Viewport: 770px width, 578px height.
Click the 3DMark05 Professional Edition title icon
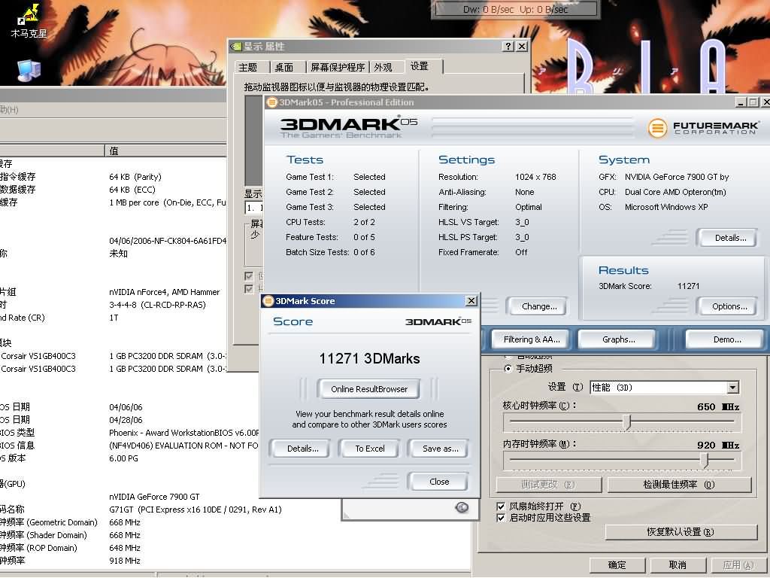pos(271,102)
